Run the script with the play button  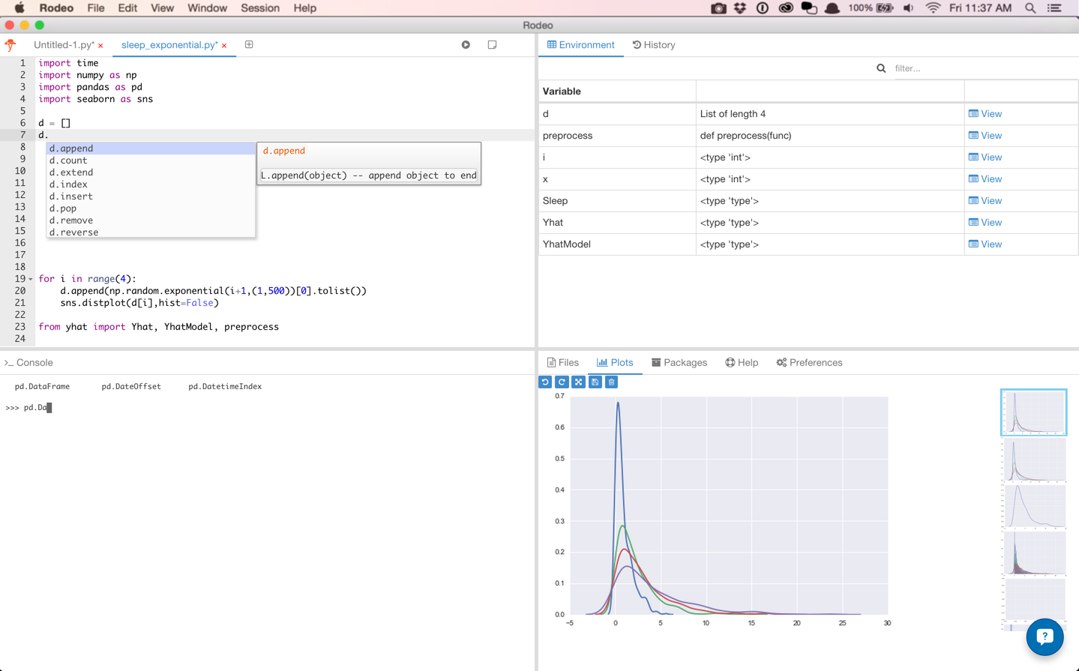click(465, 44)
